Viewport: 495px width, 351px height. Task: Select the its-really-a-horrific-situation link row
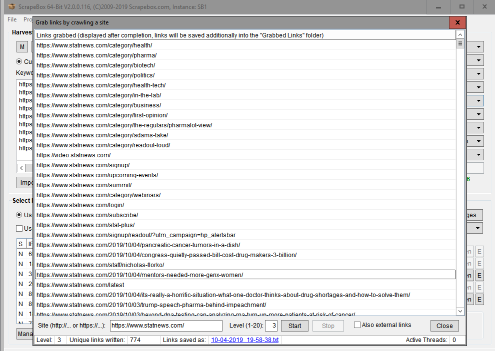(245, 295)
